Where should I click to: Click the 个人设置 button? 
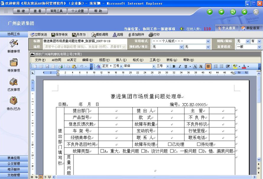click(x=76, y=11)
